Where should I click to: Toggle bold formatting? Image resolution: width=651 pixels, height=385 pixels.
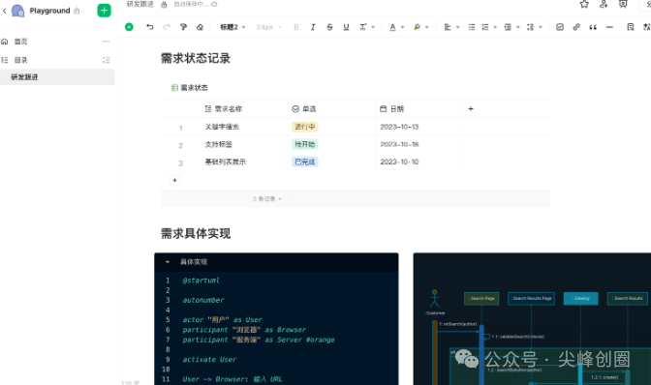(x=296, y=27)
